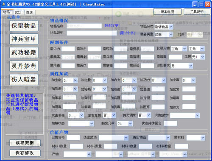Open the 加生命 dropdown

(x=70, y=80)
